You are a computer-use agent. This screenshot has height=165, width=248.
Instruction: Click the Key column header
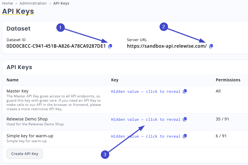click(x=115, y=80)
